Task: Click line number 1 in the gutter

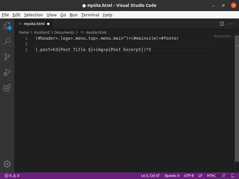Action: (26, 38)
